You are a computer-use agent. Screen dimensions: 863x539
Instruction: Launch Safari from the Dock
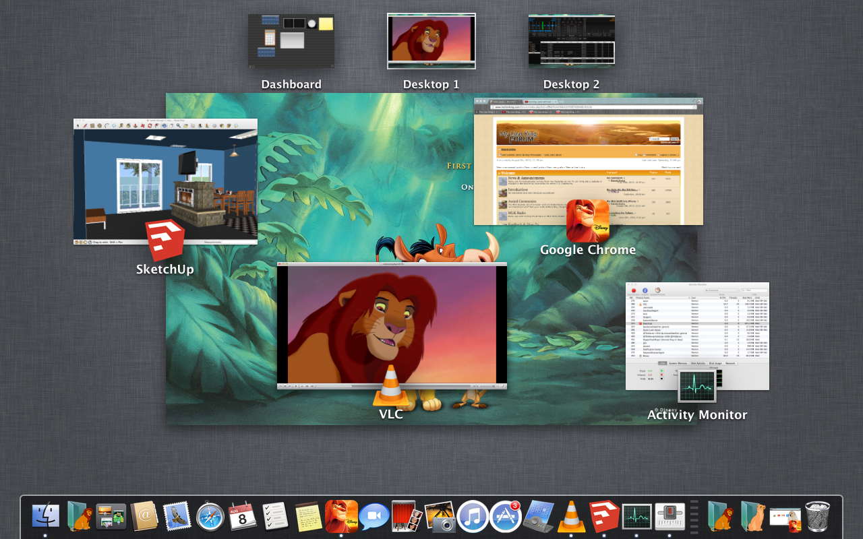(x=210, y=517)
